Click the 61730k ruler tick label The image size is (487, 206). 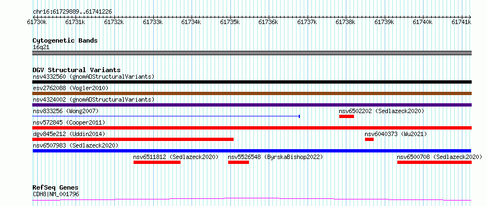click(37, 22)
